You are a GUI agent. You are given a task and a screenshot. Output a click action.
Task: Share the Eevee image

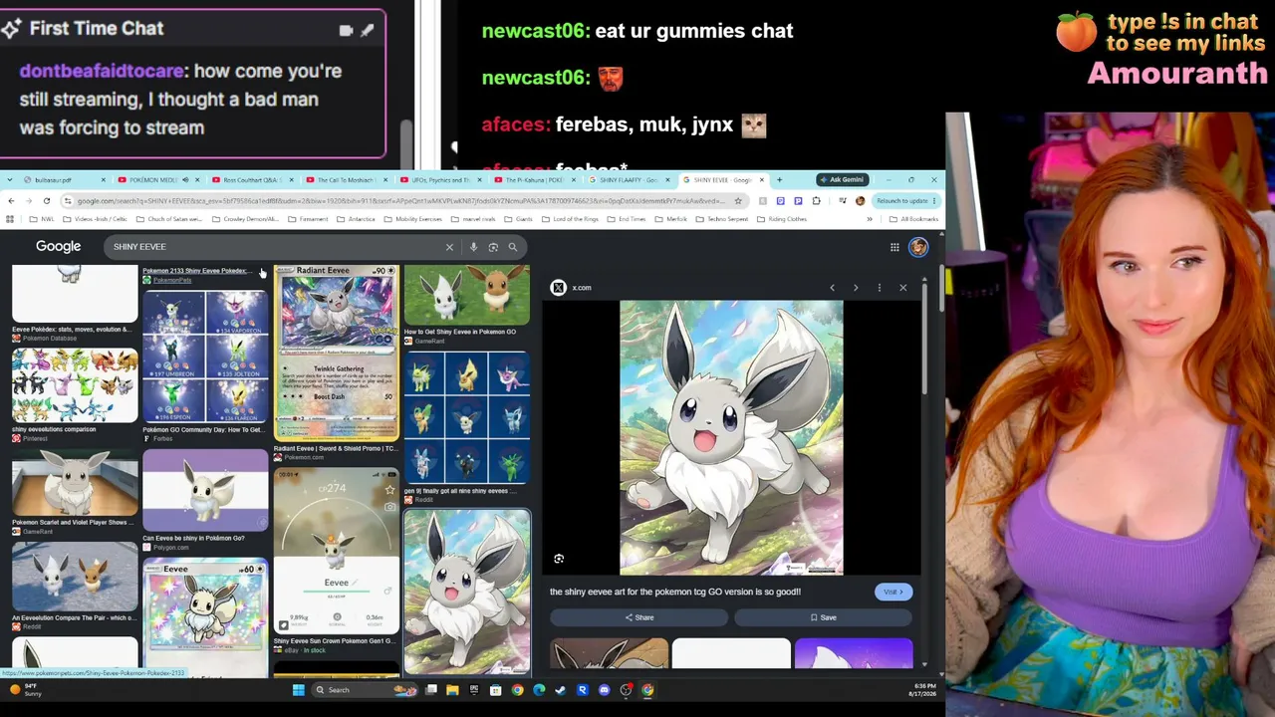(x=639, y=617)
